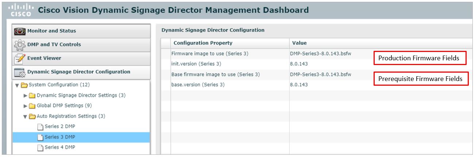Image resolution: width=475 pixels, height=158 pixels.
Task: Open the Monitor and Status section
Action: 81,31
